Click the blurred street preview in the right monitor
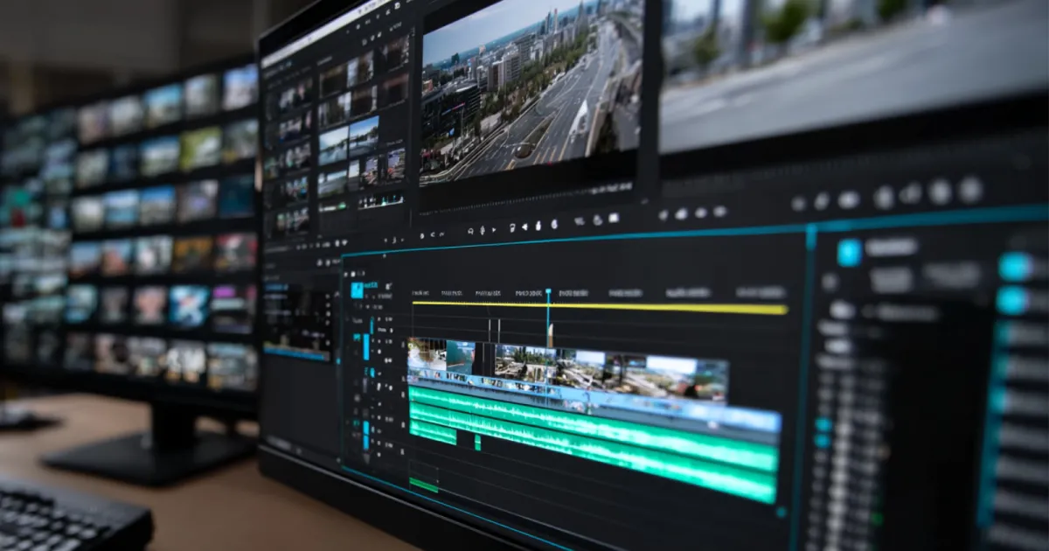This screenshot has width=1049, height=551. 855,70
